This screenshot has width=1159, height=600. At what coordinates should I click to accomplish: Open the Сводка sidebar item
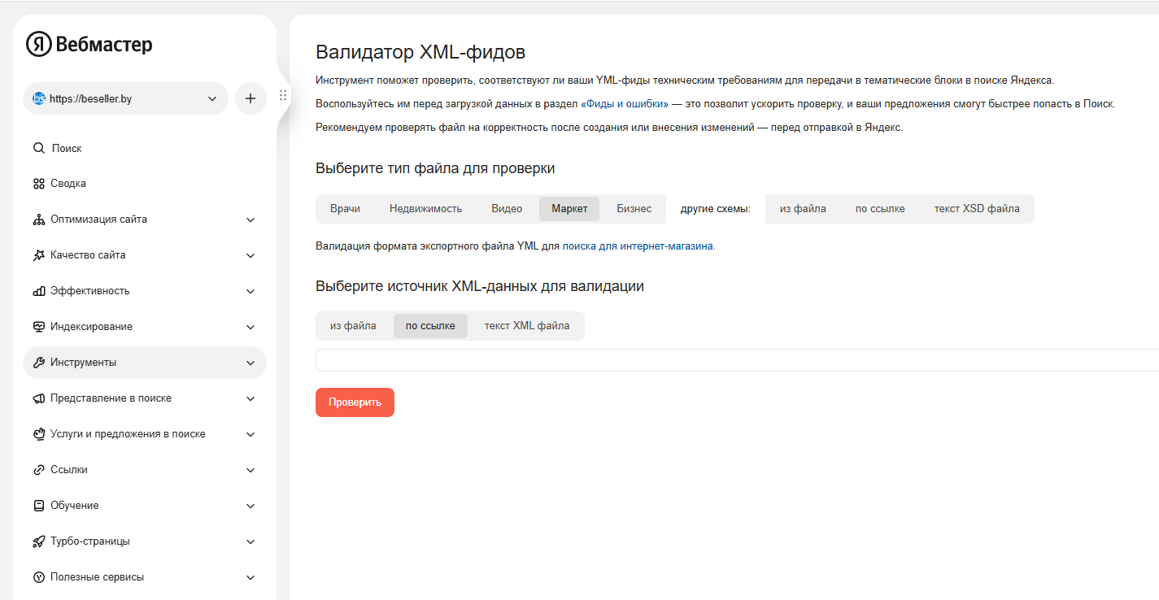[145, 184]
